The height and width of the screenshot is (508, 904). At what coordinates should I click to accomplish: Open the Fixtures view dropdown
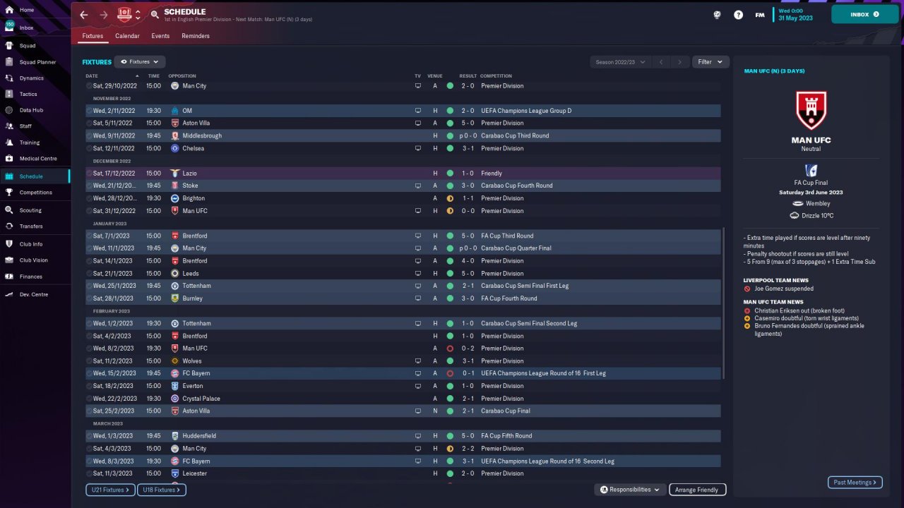pyautogui.click(x=140, y=62)
